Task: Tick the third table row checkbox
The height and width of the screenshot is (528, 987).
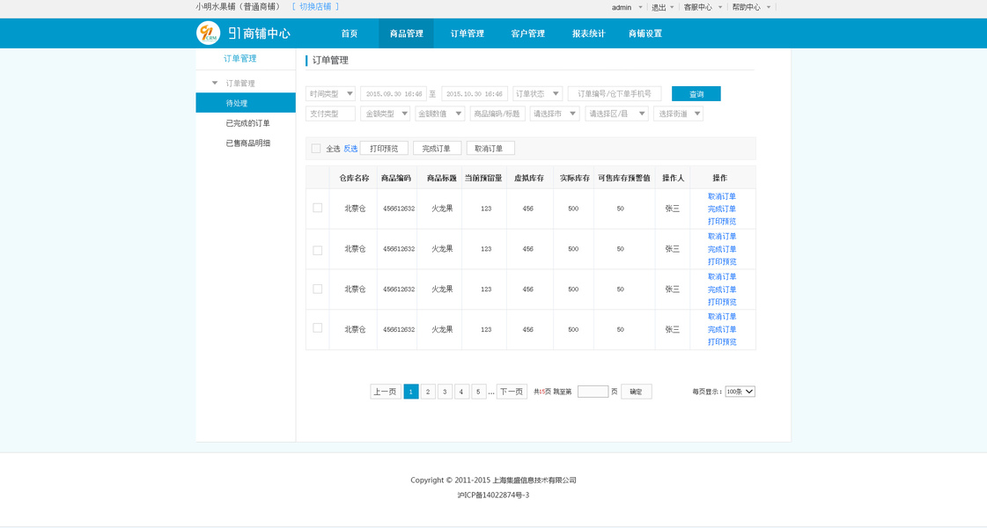Action: pos(317,289)
